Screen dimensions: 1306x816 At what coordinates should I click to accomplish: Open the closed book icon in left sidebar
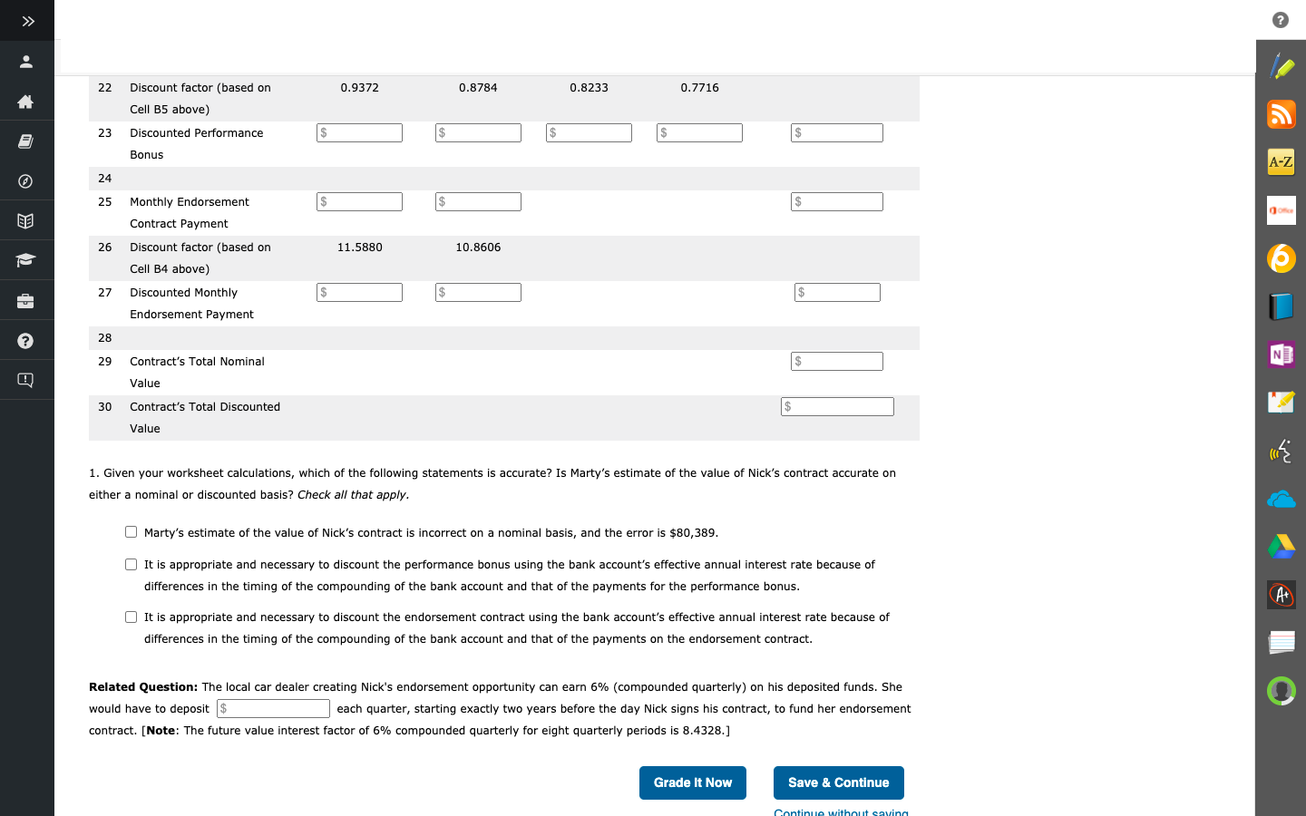26,141
